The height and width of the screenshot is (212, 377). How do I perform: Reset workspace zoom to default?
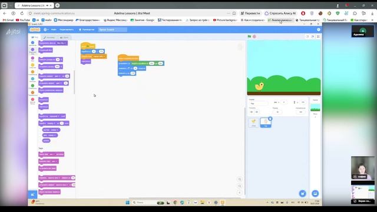tap(240, 193)
